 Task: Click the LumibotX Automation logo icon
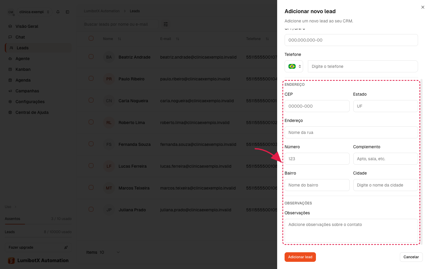[11, 261]
